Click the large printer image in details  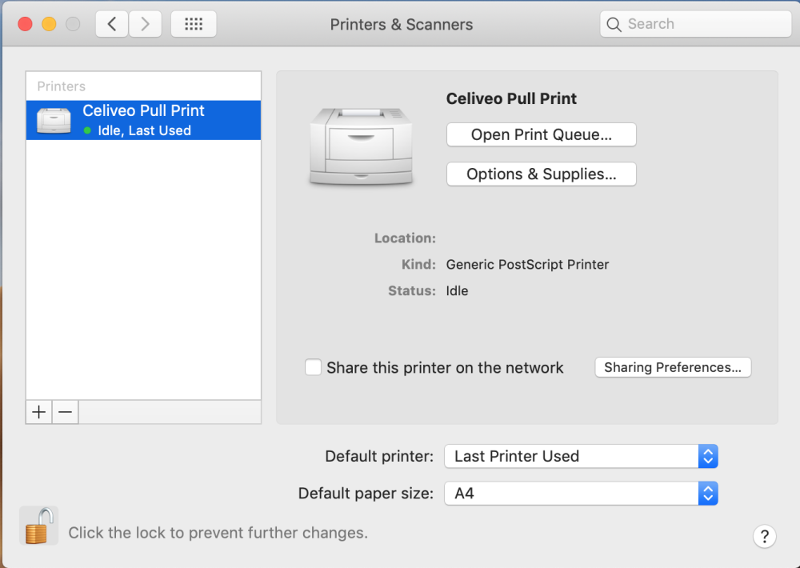tap(361, 147)
